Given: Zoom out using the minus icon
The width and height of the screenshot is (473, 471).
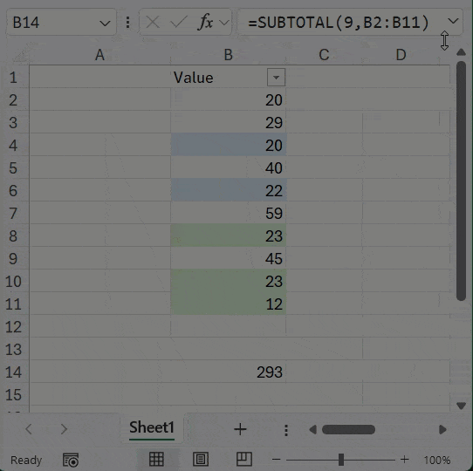Looking at the screenshot, I should click(x=276, y=460).
